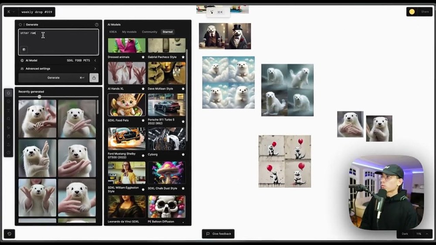
Task: Open the 11% zoom level dropdown
Action: (422, 234)
